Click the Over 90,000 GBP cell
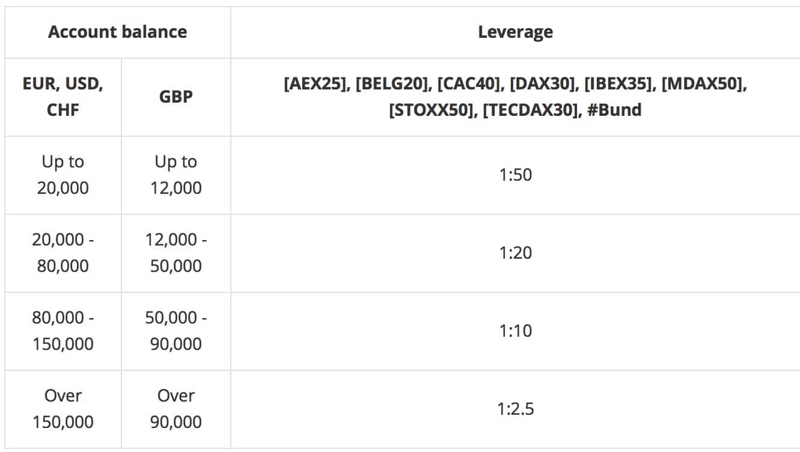Screen dimensions: 800x452 (x=176, y=409)
